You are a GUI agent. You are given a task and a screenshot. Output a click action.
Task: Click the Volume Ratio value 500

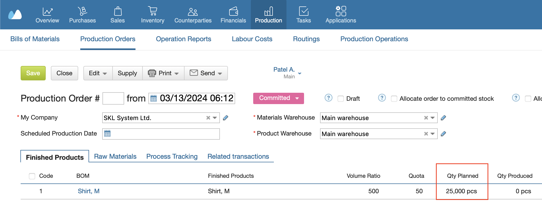pyautogui.click(x=373, y=191)
